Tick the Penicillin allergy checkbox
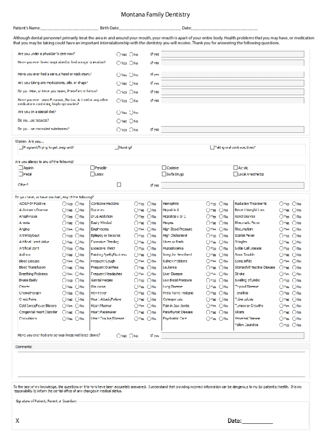This screenshot has height=437, width=328. click(x=92, y=168)
